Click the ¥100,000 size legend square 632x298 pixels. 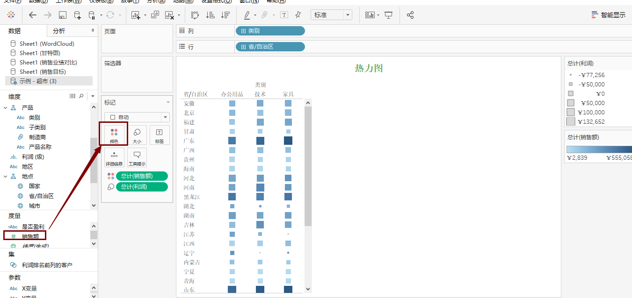click(571, 112)
